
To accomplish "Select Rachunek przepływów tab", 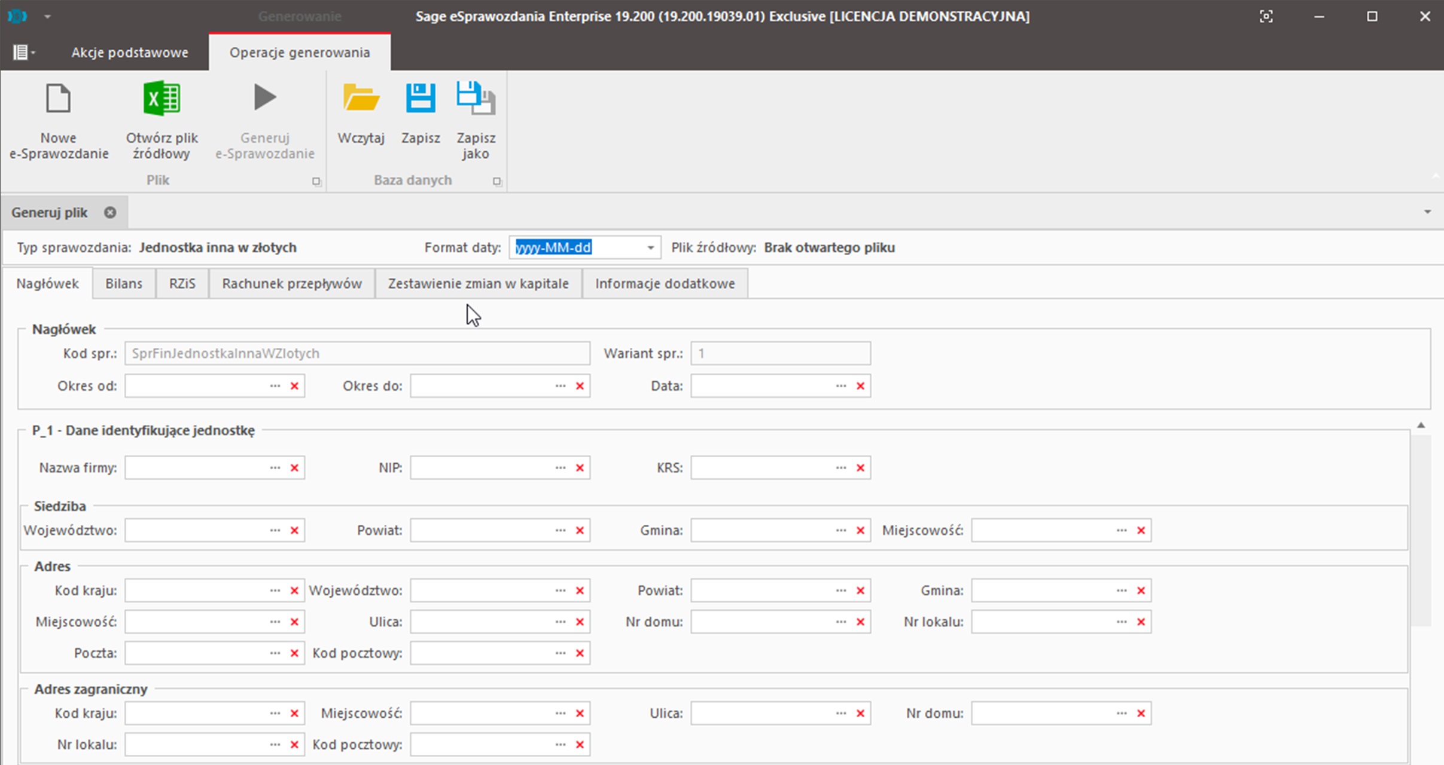I will tap(292, 283).
